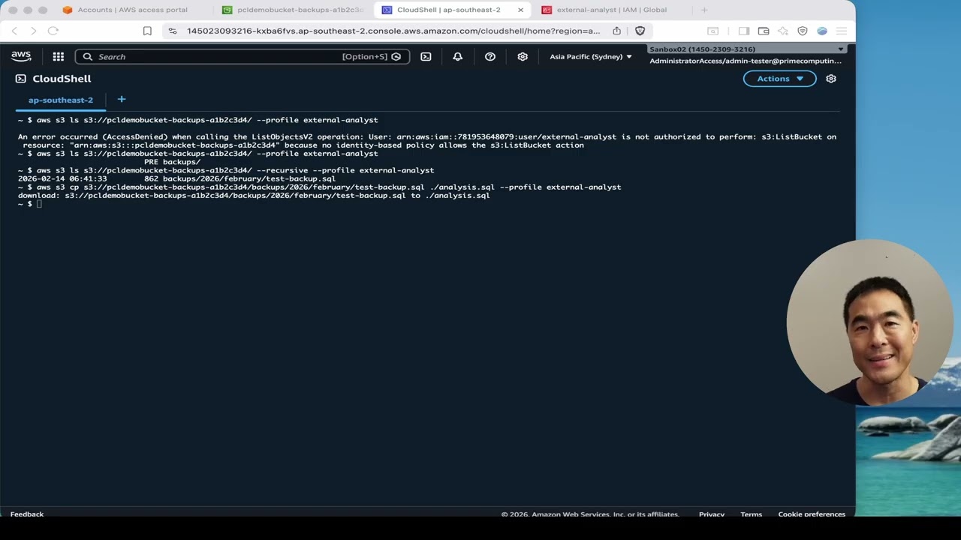The height and width of the screenshot is (540, 961).
Task: Open the notifications bell
Action: (457, 56)
